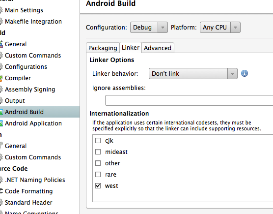
Task: Select the .NET Naming Policies item
Action: coord(35,180)
